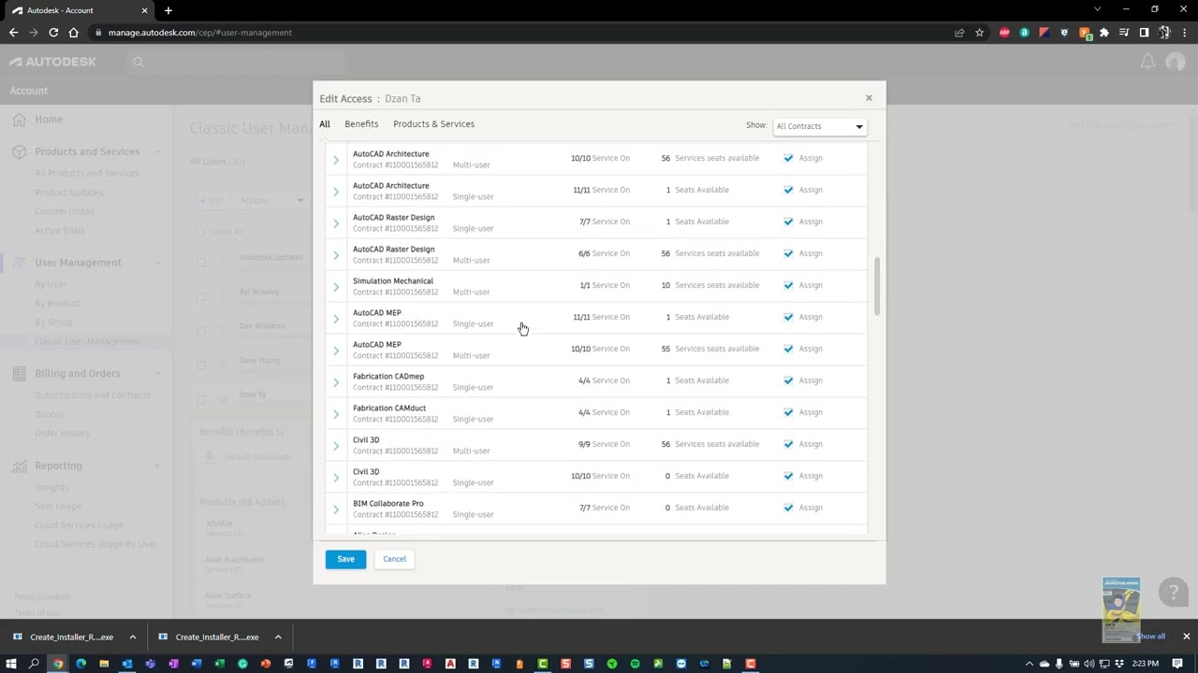
Task: Open the ABP Adblock Plus extension
Action: click(x=1004, y=32)
